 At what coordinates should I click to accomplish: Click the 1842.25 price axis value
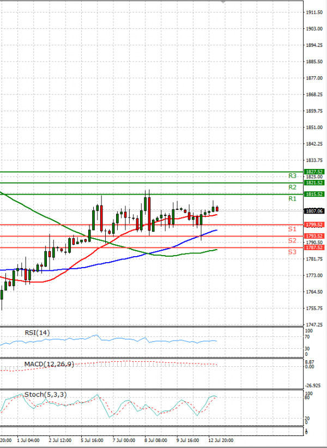tap(314, 144)
